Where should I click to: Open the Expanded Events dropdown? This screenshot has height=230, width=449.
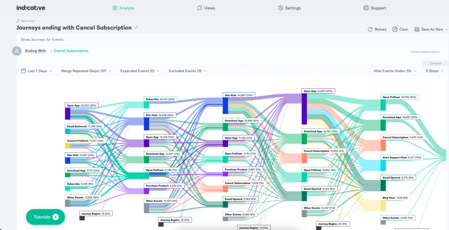tap(140, 71)
